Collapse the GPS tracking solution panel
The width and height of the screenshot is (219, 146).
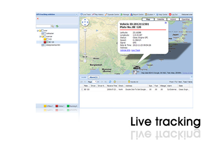[77, 14]
